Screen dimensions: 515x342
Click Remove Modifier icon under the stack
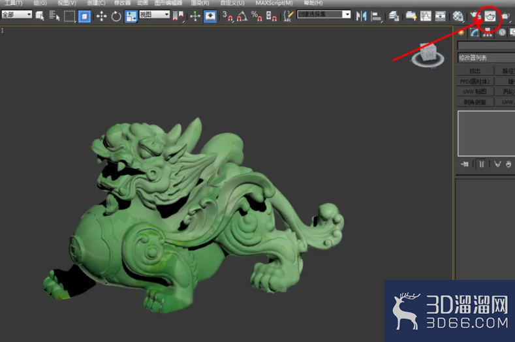click(x=508, y=164)
